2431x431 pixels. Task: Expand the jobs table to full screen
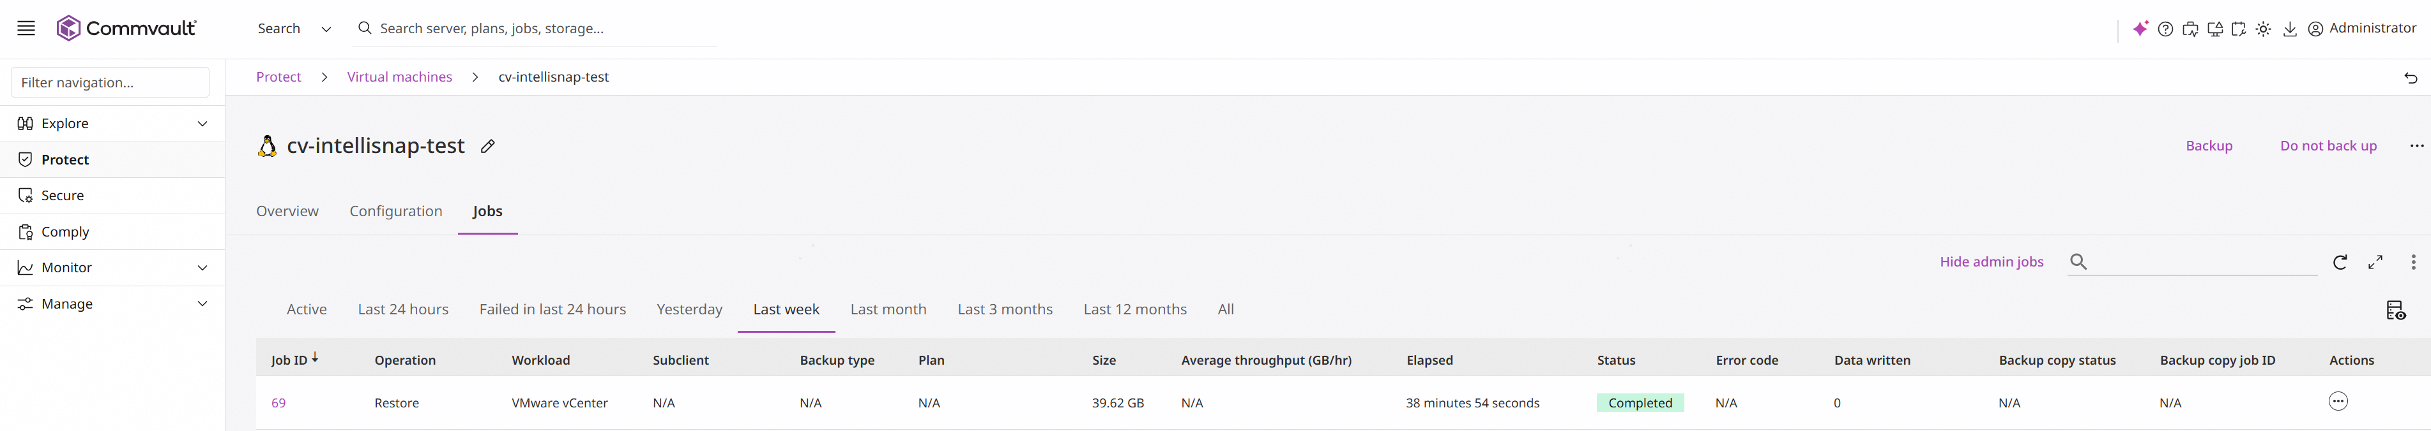[2375, 263]
